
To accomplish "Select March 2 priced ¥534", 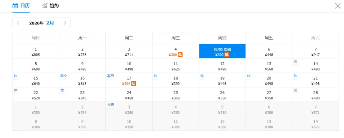I will 82,109.
